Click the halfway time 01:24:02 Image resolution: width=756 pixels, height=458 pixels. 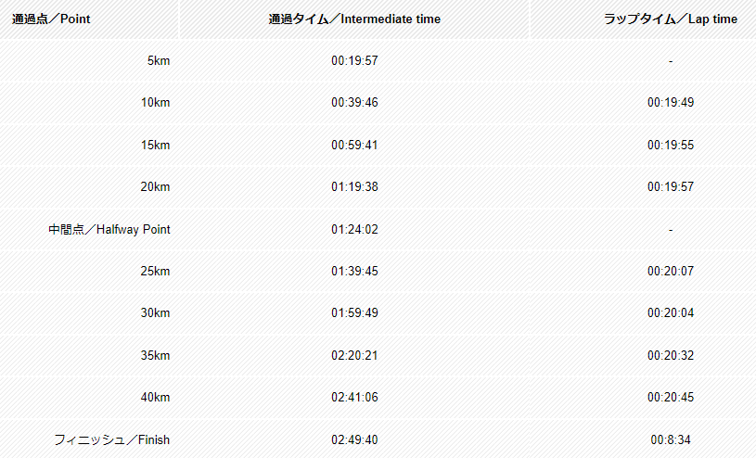354,230
